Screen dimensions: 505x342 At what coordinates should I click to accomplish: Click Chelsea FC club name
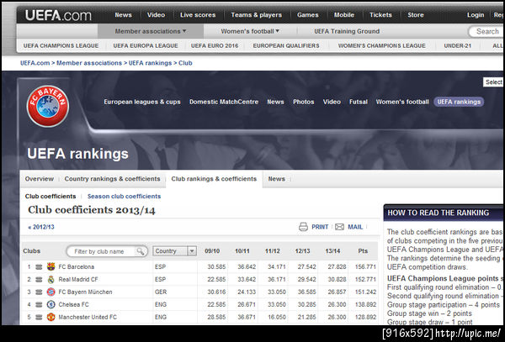pos(73,304)
